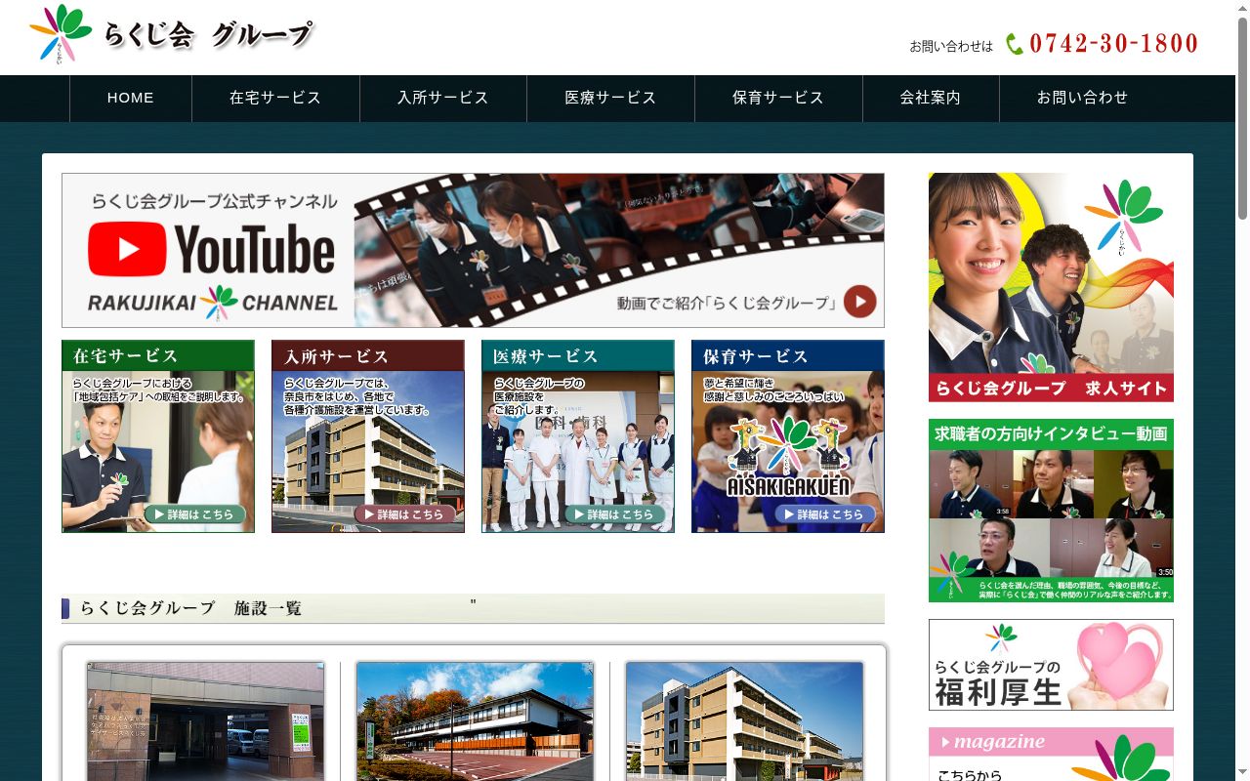Click the RAKUJIKAI CHANNEL text logo
The height and width of the screenshot is (781, 1250).
(x=213, y=303)
